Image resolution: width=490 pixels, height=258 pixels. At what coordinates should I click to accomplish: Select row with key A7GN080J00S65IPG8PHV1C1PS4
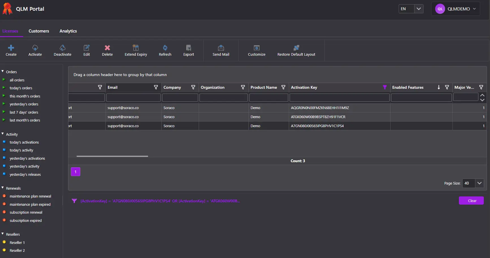click(x=277, y=126)
